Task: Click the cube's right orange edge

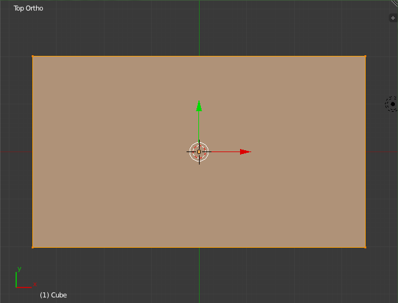Action: (x=366, y=186)
